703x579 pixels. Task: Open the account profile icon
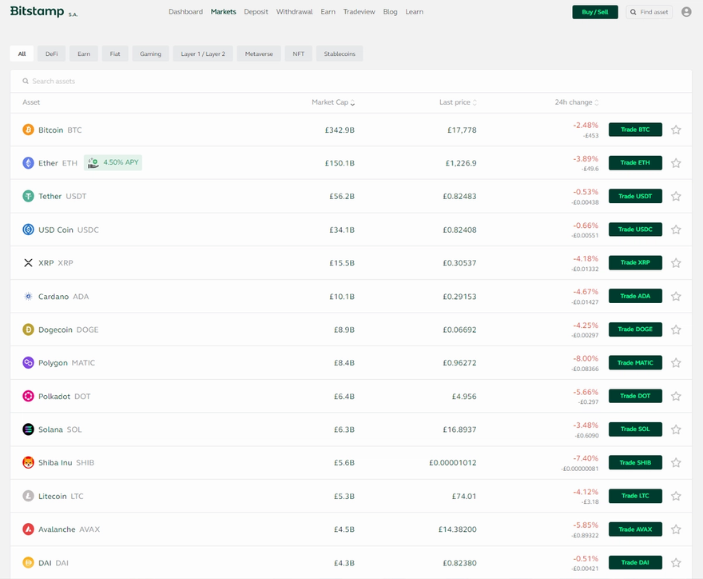[x=686, y=11]
